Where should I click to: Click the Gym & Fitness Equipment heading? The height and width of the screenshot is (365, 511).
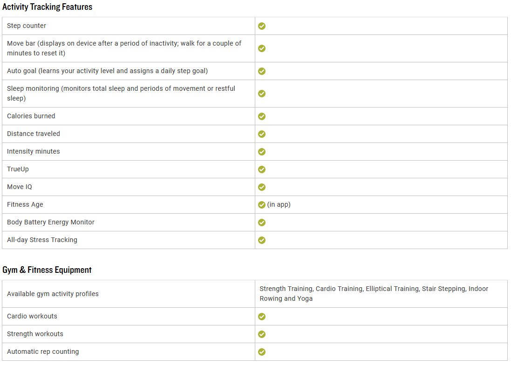[47, 270]
